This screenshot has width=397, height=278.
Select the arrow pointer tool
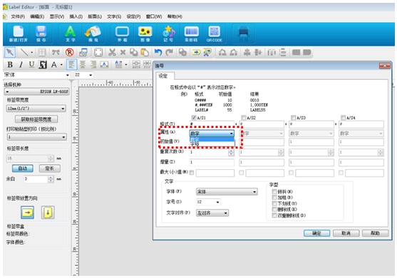(10, 53)
